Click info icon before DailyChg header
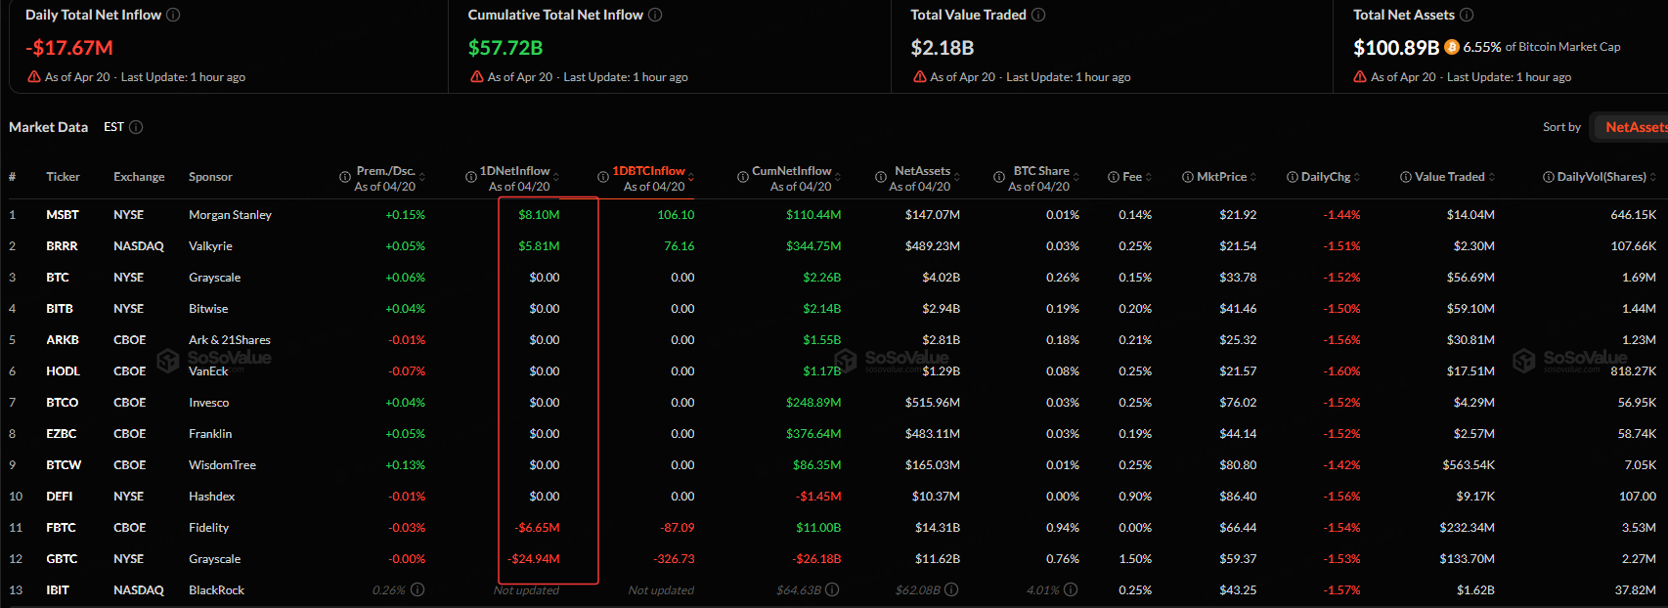This screenshot has width=1668, height=608. click(1293, 177)
